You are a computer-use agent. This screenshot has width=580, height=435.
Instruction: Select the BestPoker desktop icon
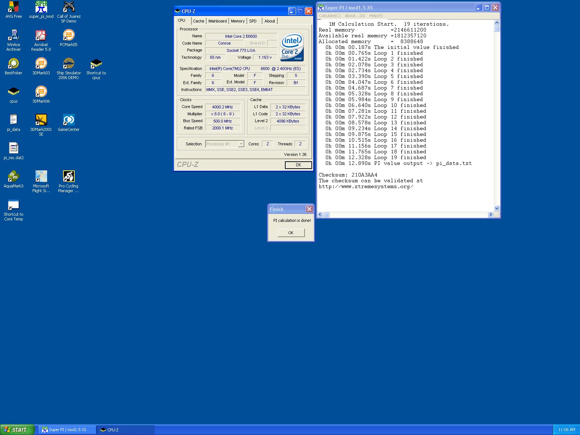pos(13,66)
